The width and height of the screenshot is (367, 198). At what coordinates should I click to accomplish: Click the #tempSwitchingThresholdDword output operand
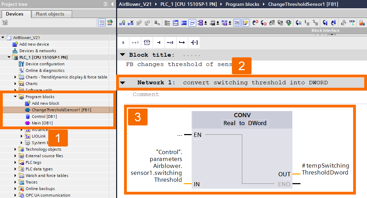point(325,169)
